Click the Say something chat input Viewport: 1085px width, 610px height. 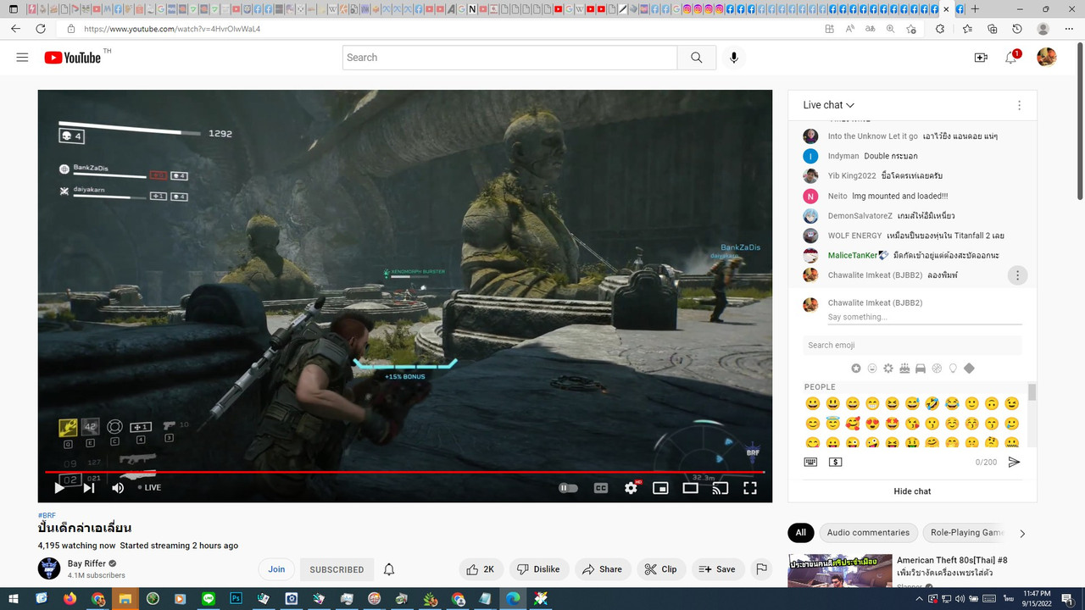pyautogui.click(x=925, y=317)
